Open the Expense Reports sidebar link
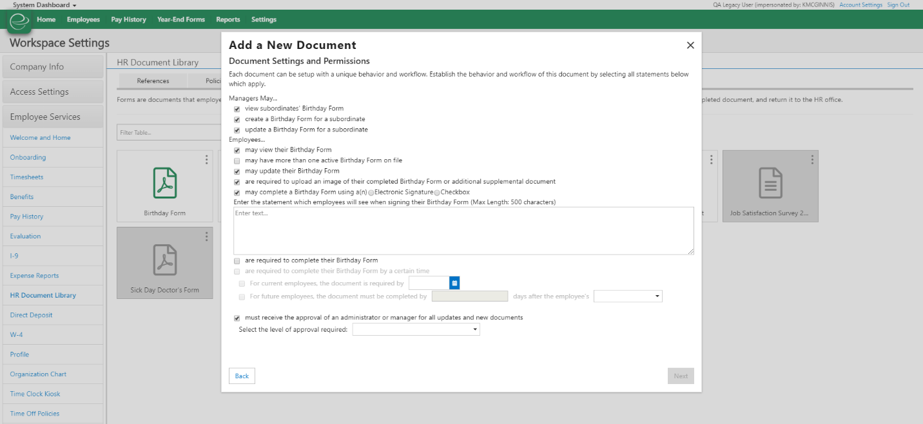The height and width of the screenshot is (424, 923). pos(35,276)
